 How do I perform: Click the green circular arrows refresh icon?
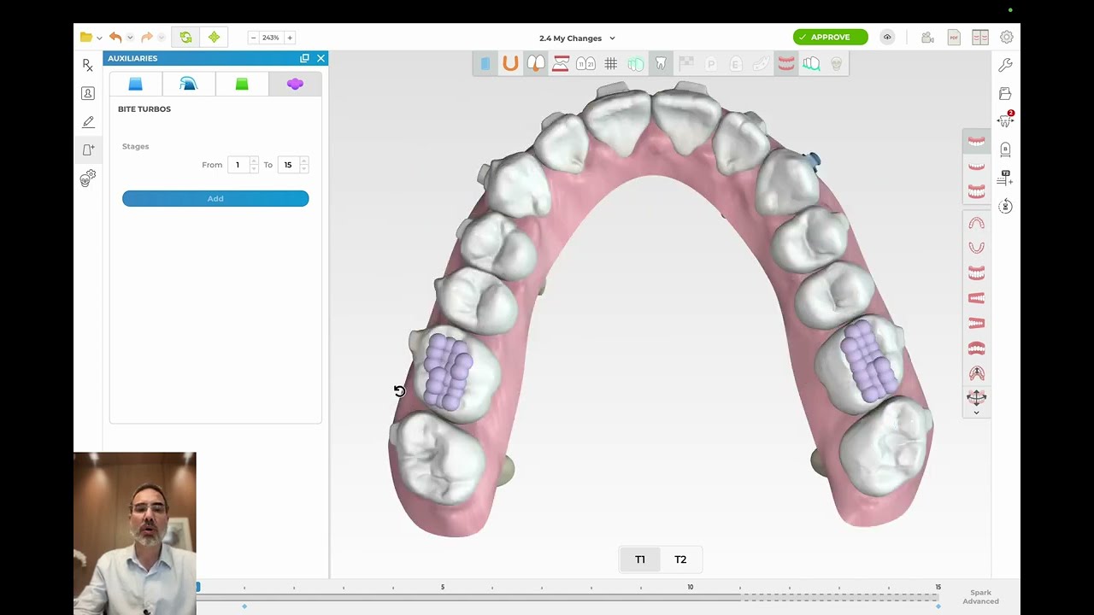pyautogui.click(x=185, y=38)
